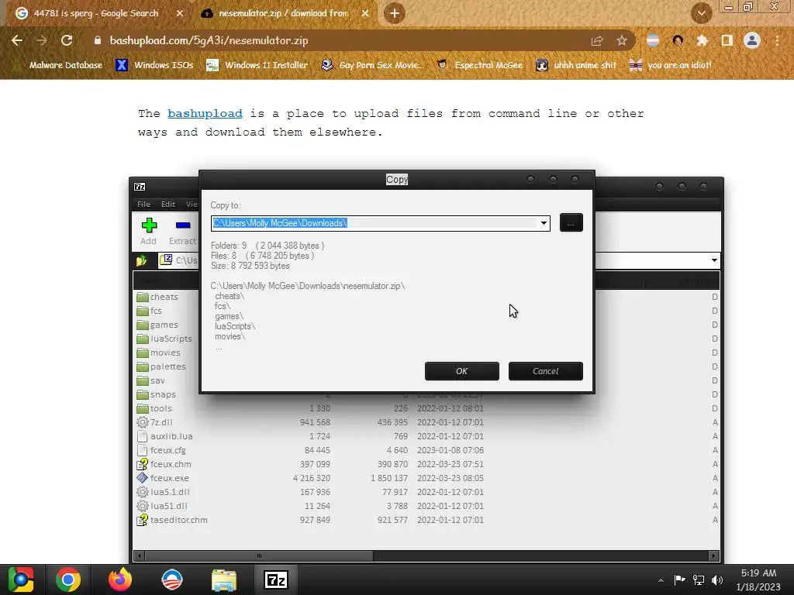This screenshot has height=595, width=794.
Task: Click the 7-Zip horizontal scrollbar thumb
Action: (x=259, y=555)
